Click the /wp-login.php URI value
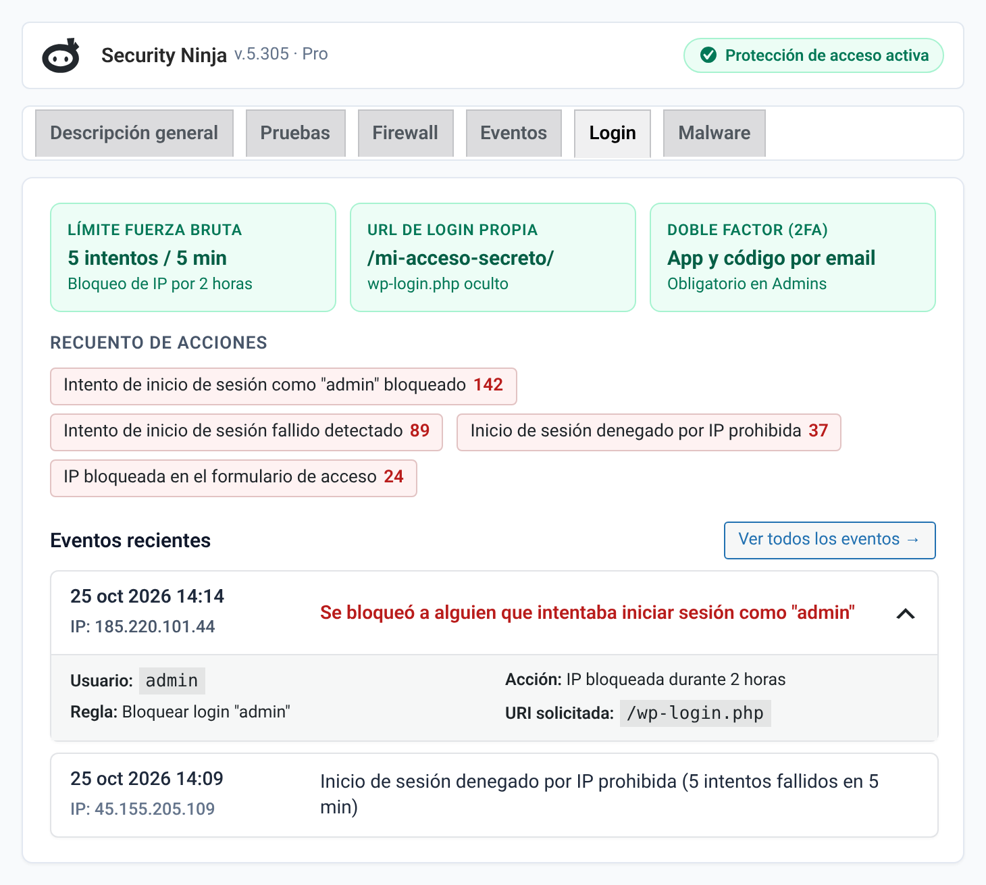The height and width of the screenshot is (885, 986). (x=696, y=713)
